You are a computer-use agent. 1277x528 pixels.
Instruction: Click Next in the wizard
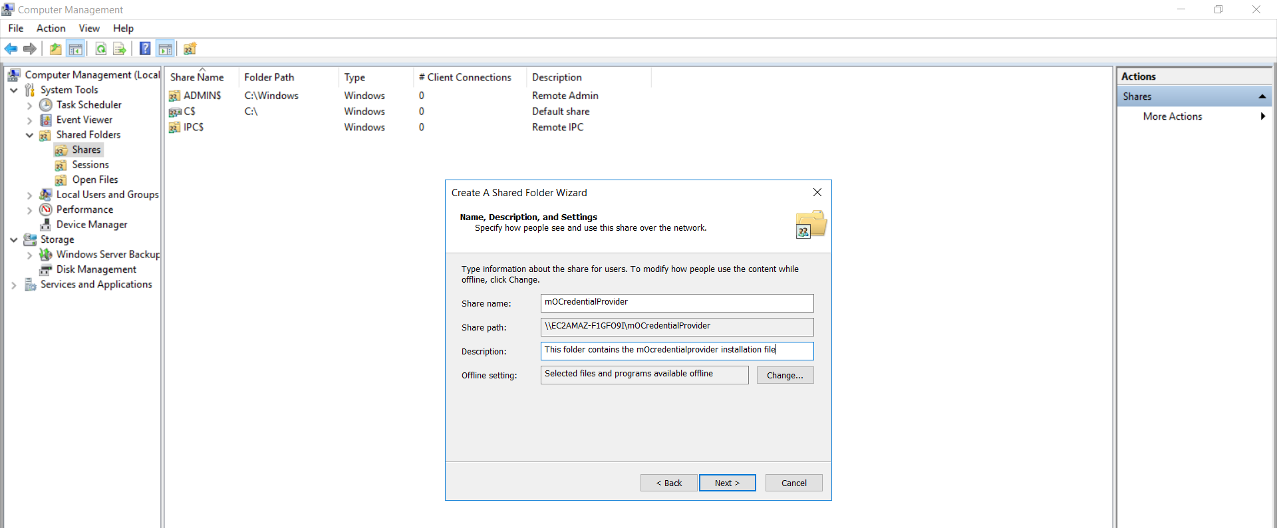click(727, 483)
